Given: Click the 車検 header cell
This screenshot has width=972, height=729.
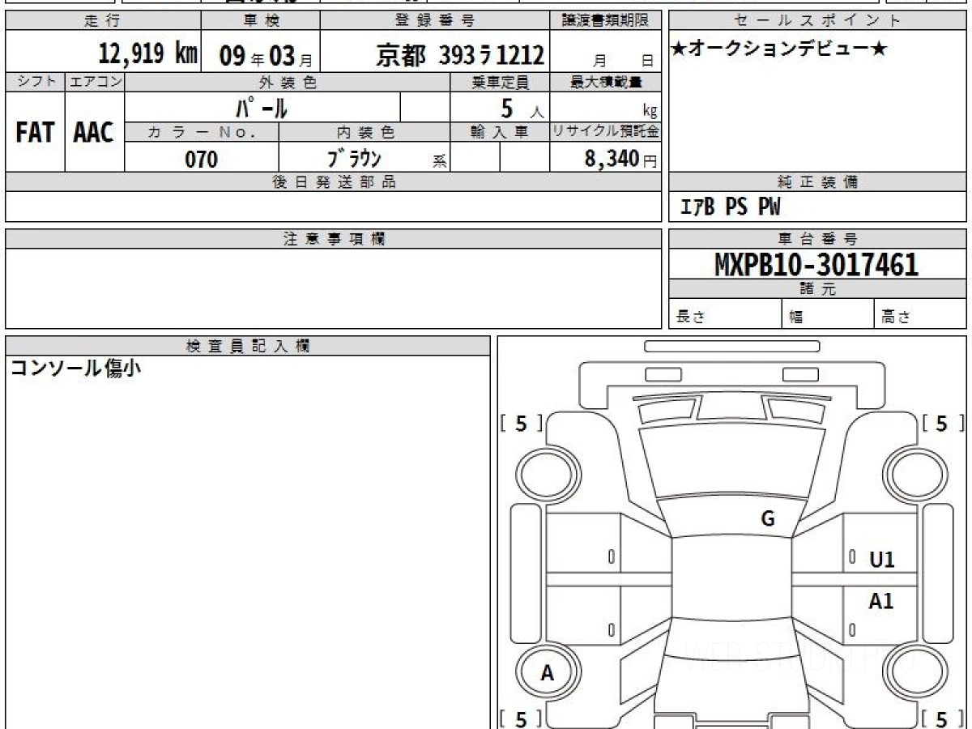Looking at the screenshot, I should click(260, 21).
